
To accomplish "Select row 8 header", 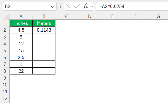I will [5, 71].
